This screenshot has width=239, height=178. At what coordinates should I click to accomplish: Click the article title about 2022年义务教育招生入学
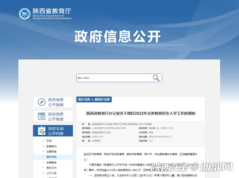coord(141,113)
